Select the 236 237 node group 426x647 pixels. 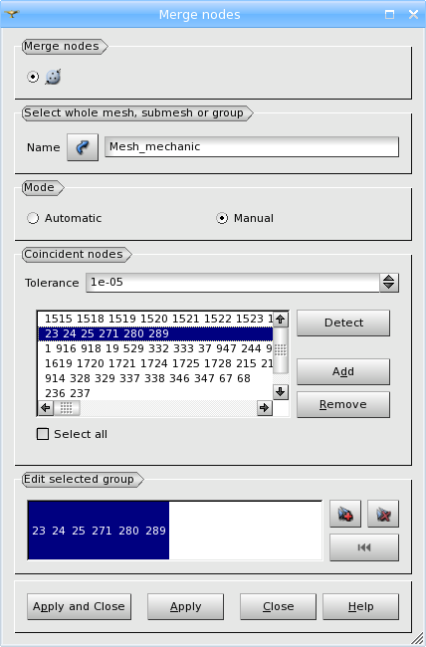[155, 393]
